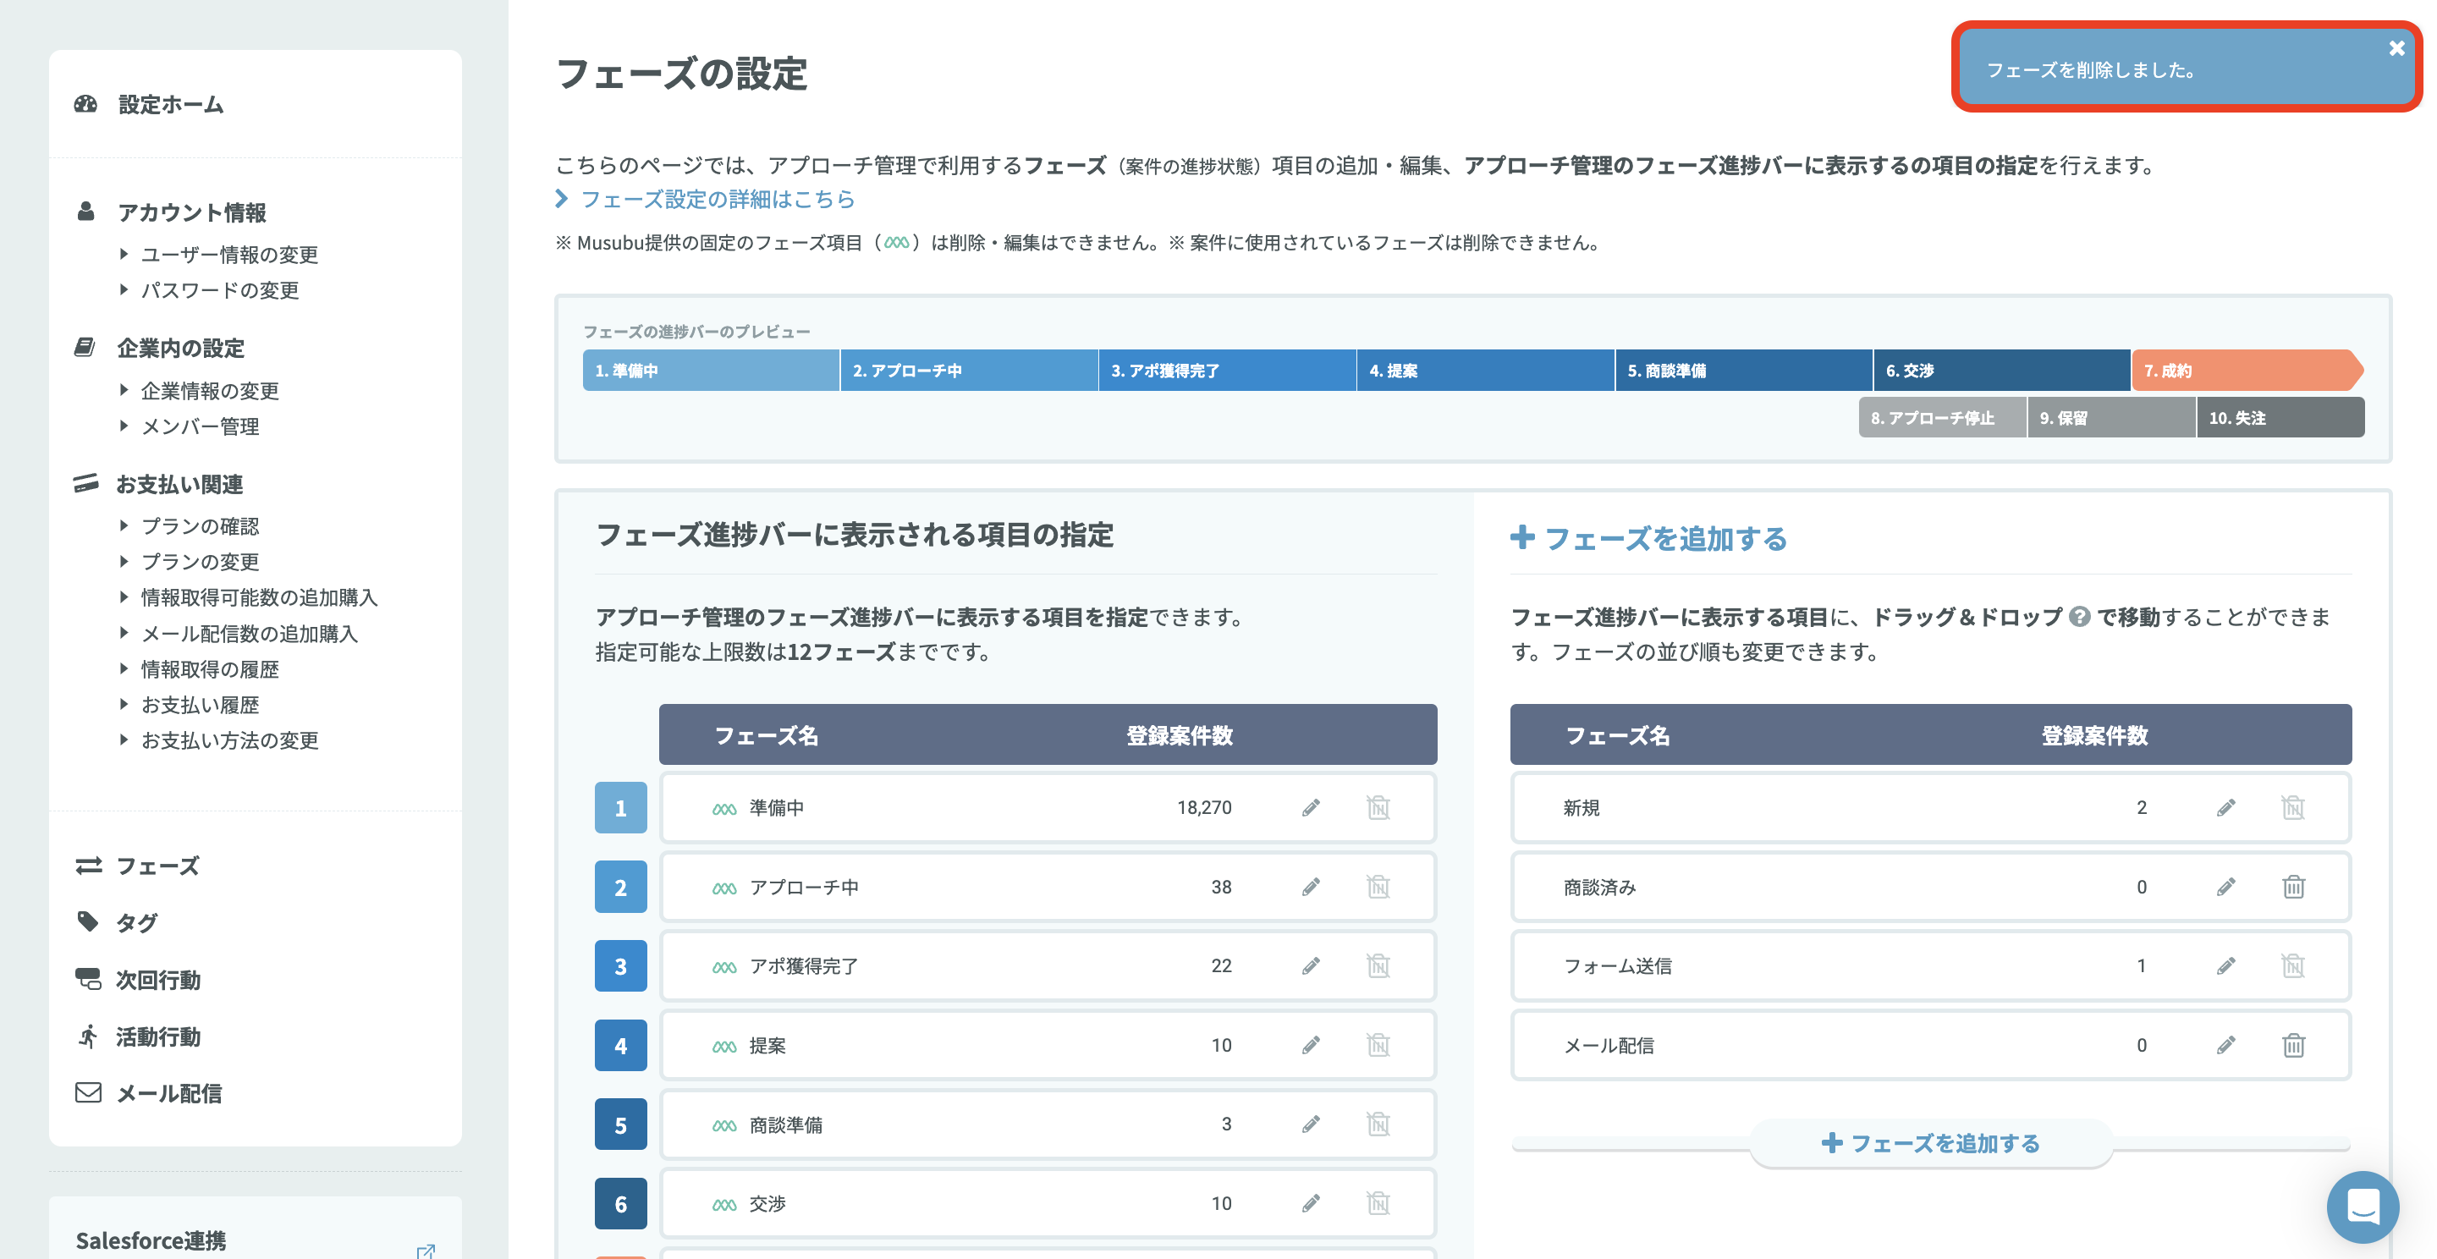Open 情報取得可能数の追加購入
This screenshot has width=2437, height=1259.
point(259,597)
